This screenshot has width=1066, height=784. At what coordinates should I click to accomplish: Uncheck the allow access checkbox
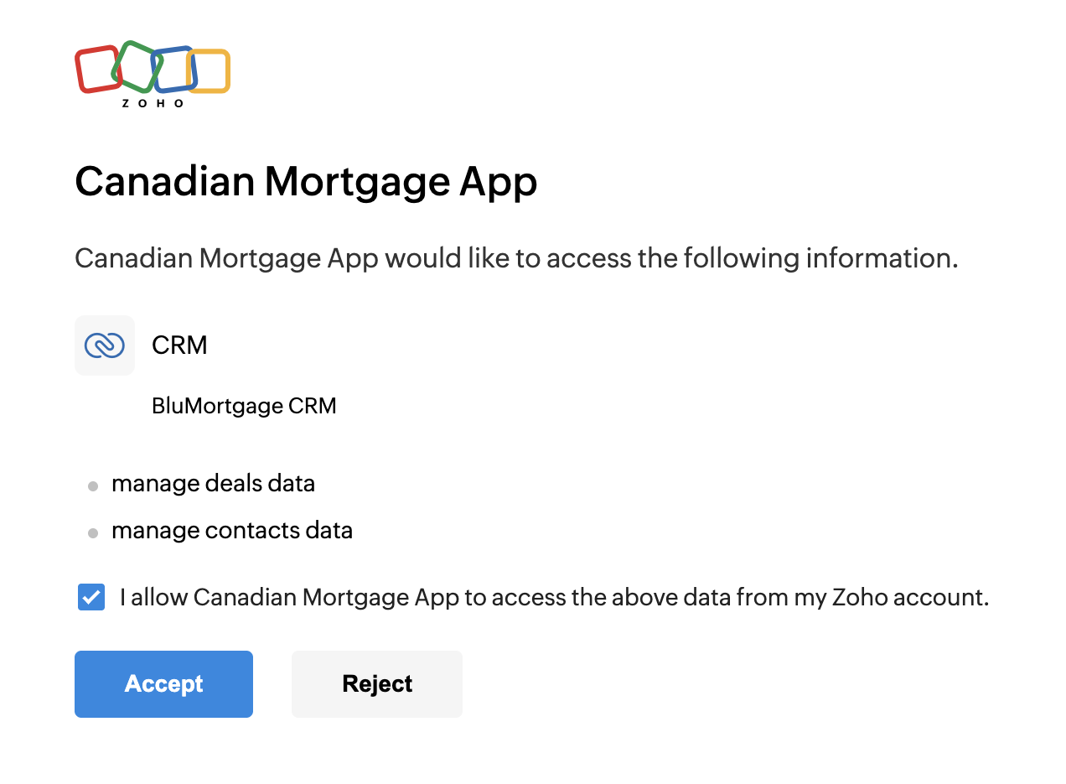point(91,598)
